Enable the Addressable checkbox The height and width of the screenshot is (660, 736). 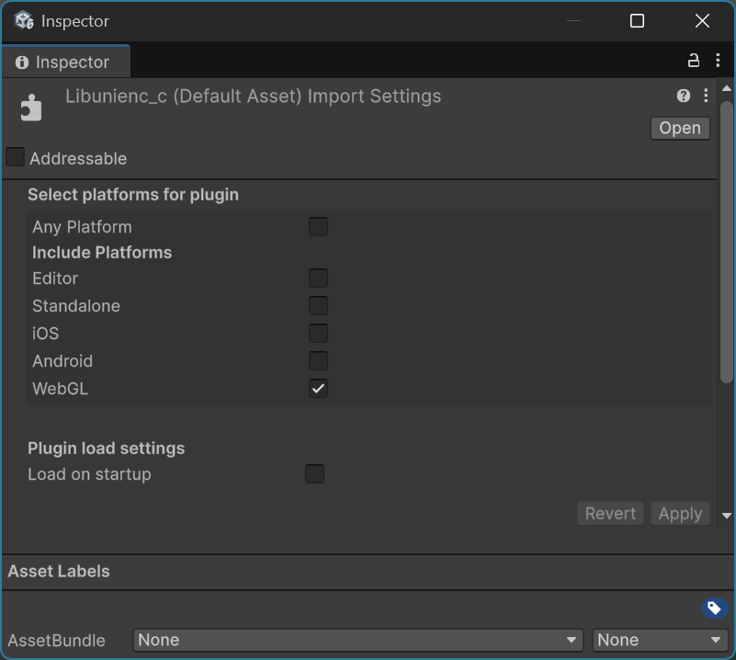15,157
